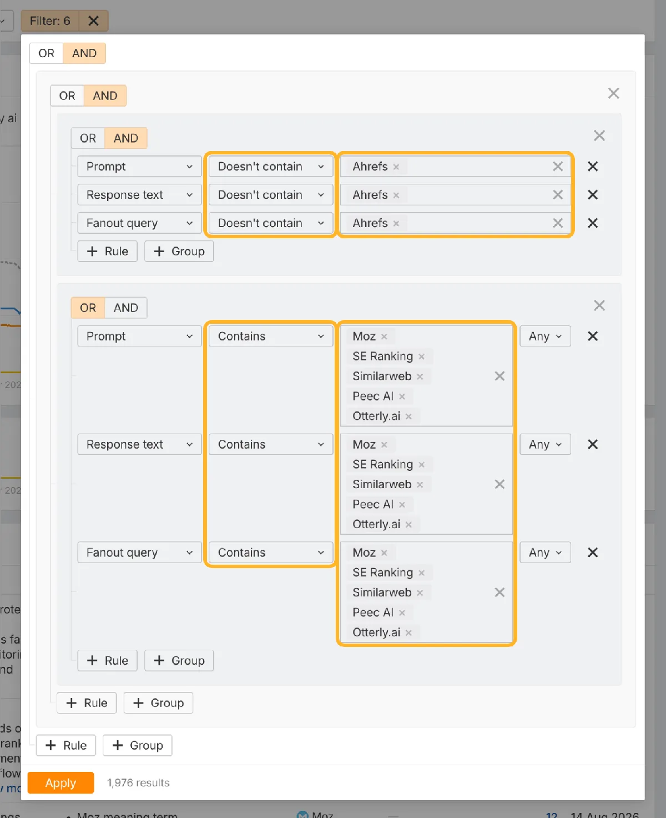
Task: Close the outer nested group holding both rule groups
Action: pyautogui.click(x=613, y=93)
